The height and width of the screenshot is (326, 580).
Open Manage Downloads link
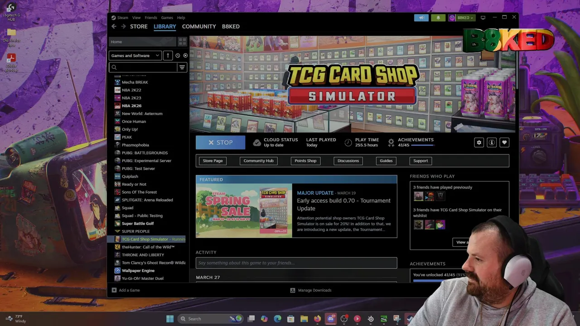click(x=314, y=290)
